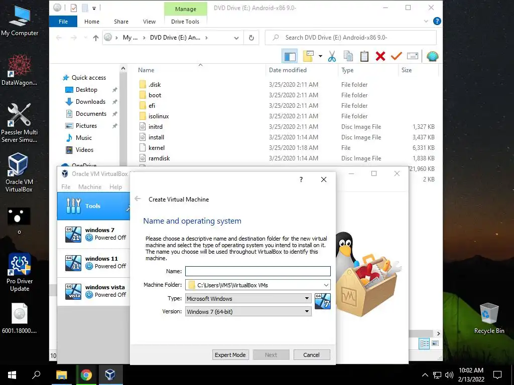Click the back arrow in Create Virtual Machine
514x385 pixels.
tap(138, 199)
